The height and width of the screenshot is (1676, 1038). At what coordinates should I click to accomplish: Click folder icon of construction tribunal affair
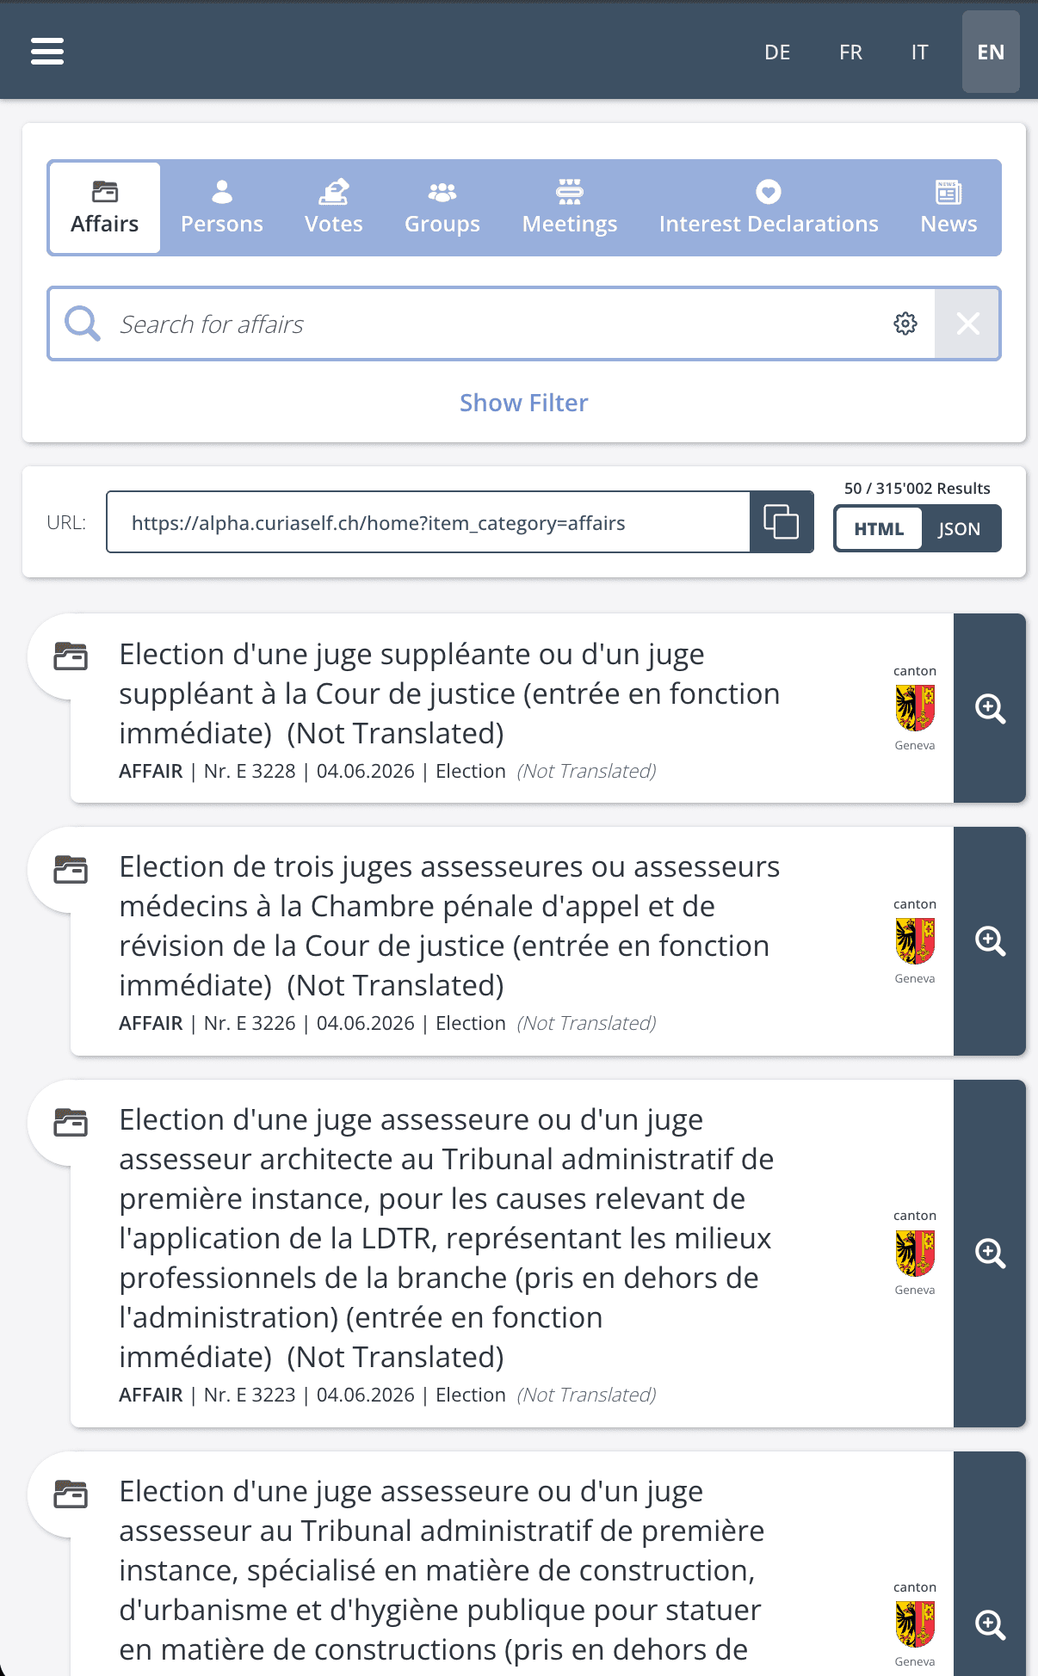coord(71,1494)
